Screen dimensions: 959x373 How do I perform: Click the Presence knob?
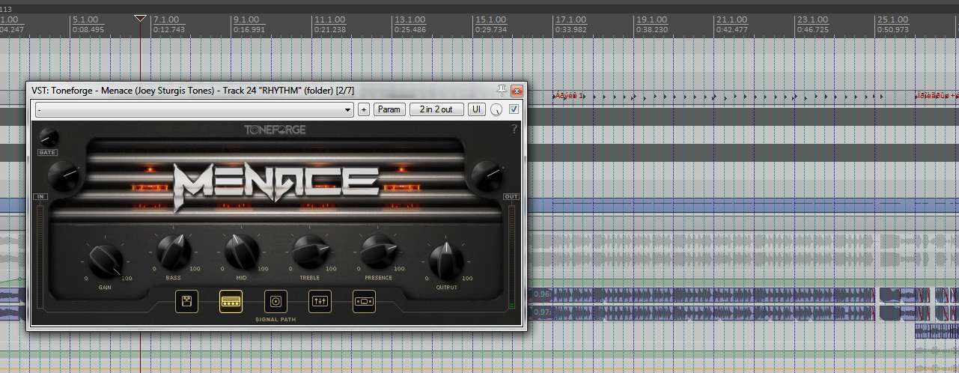click(378, 251)
